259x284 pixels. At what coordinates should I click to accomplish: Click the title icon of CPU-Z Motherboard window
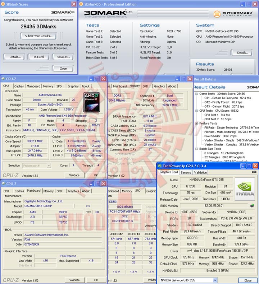[x=3, y=184]
